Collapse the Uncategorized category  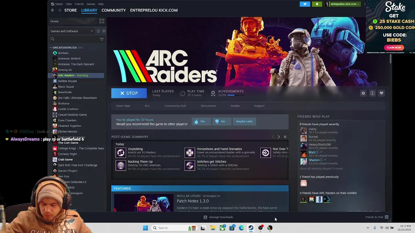coord(51,48)
